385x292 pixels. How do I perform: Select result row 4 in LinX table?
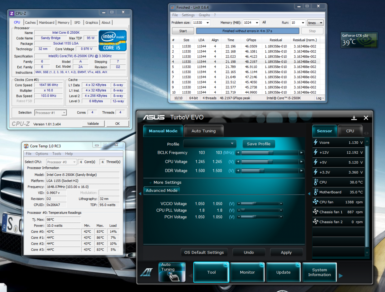(x=246, y=62)
